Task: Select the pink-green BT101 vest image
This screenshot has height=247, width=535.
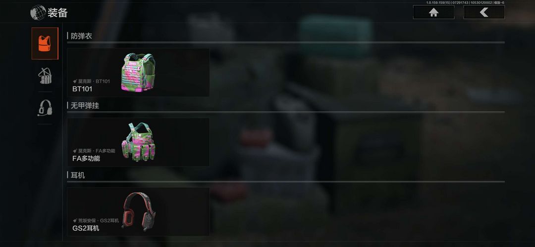Action: pyautogui.click(x=138, y=72)
